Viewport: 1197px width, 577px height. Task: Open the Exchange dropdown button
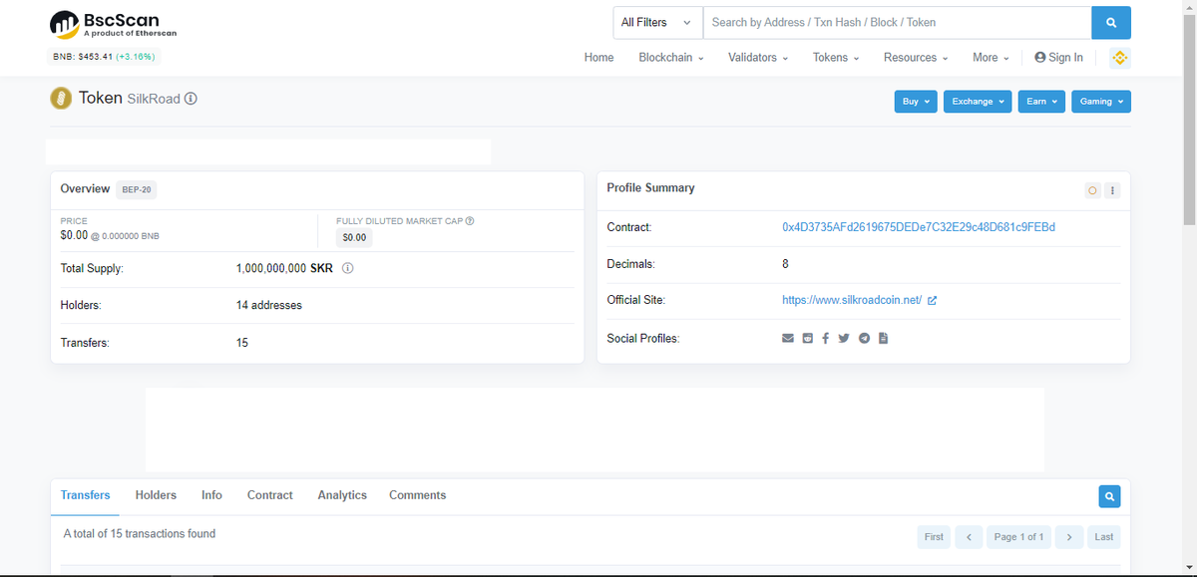click(x=978, y=102)
